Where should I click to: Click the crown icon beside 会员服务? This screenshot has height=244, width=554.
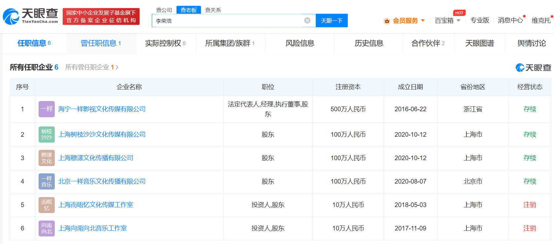point(387,21)
